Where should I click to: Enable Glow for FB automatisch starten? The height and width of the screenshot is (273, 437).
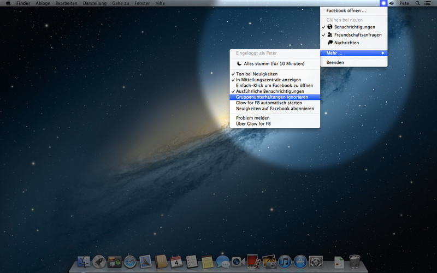pyautogui.click(x=275, y=103)
